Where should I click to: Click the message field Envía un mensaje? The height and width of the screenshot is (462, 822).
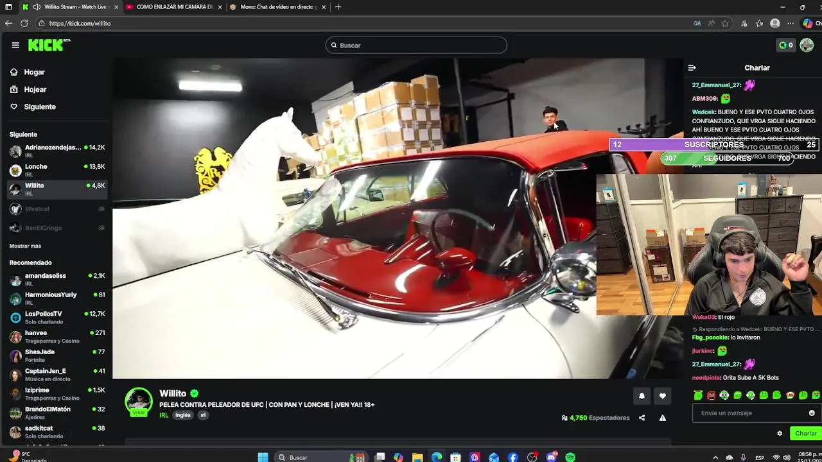751,413
